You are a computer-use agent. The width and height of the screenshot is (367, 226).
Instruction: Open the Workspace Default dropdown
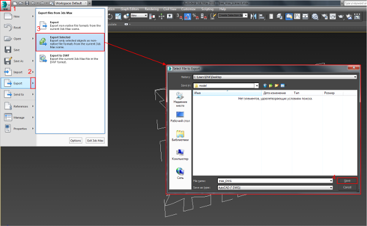pyautogui.click(x=71, y=3)
